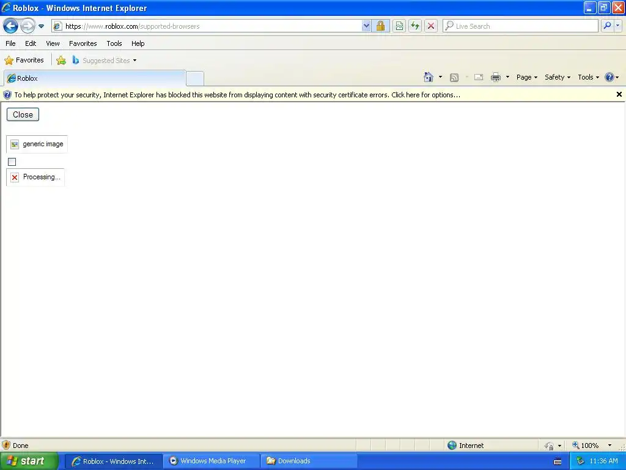Viewport: 626px width, 470px height.
Task: Open the Suggested Sites dropdown
Action: pos(104,61)
